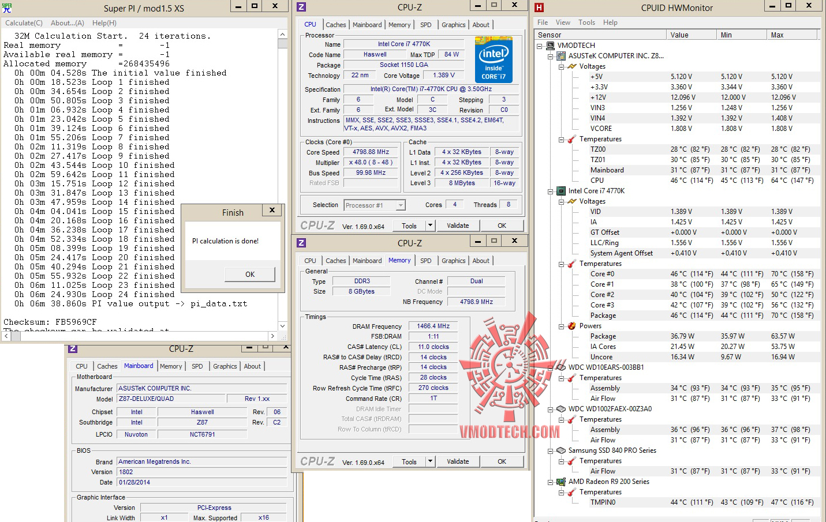Click the VMODTECH computer icon in tree
The width and height of the screenshot is (826, 522).
click(550, 46)
